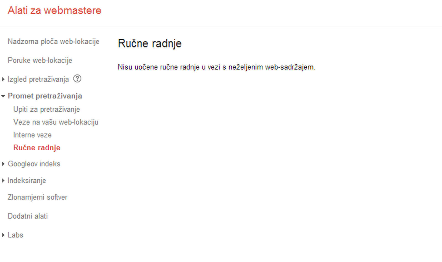This screenshot has width=442, height=262.
Task: Select the Izgled pretraživanja menu item
Action: pos(38,79)
